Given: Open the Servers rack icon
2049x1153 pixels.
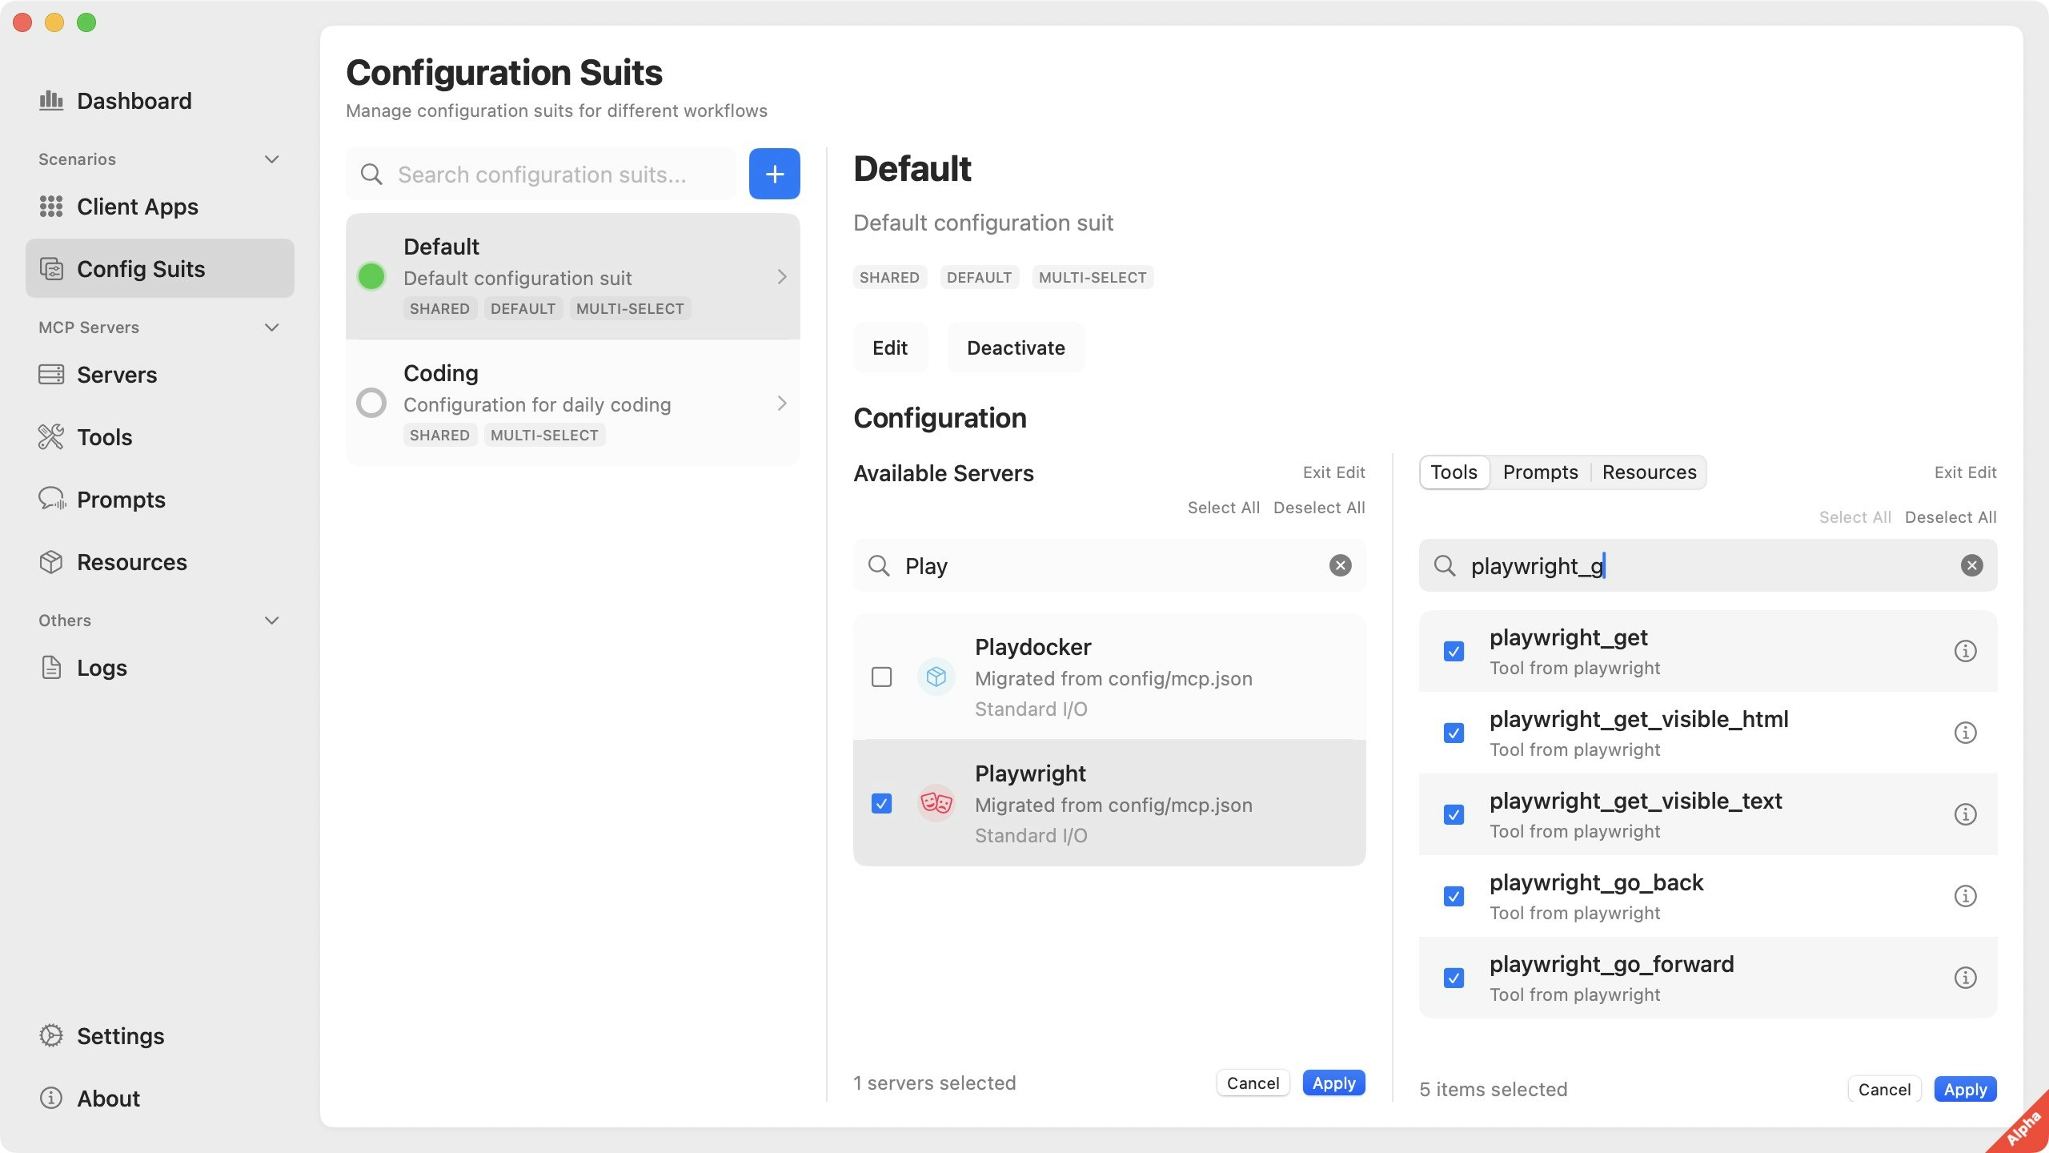Looking at the screenshot, I should click(x=51, y=374).
